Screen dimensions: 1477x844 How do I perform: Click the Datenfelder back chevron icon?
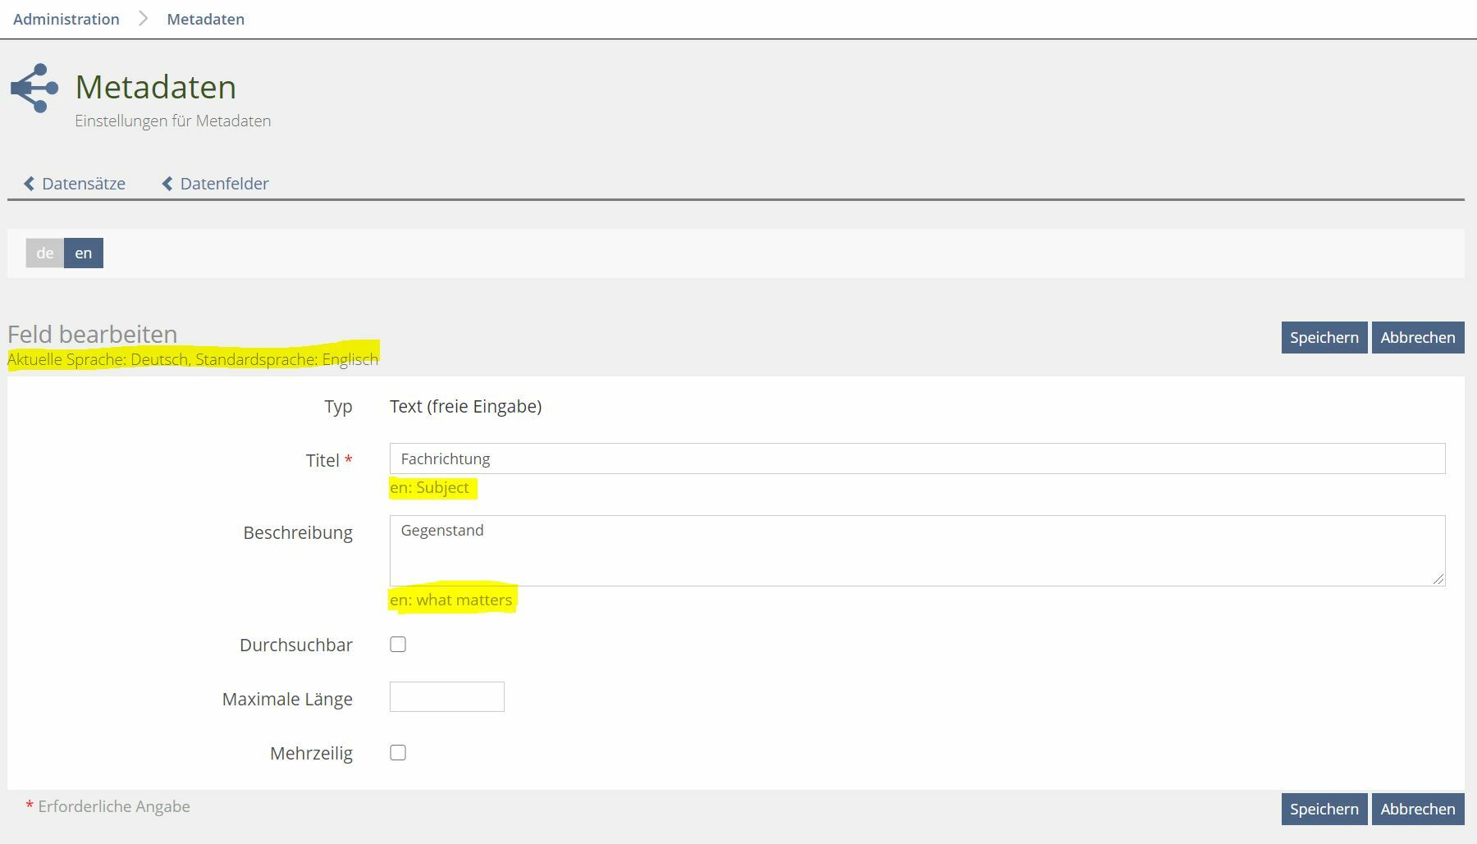point(167,184)
